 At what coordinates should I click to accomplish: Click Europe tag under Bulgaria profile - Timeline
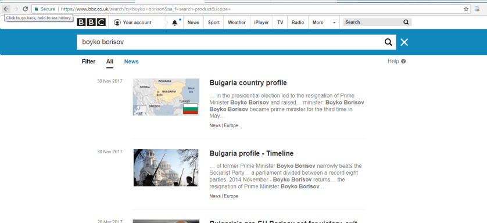pos(231,196)
